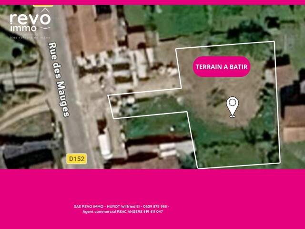Click the partial yellow badge beside the logo
This screenshot has height=229, width=305.
tap(43, 6)
